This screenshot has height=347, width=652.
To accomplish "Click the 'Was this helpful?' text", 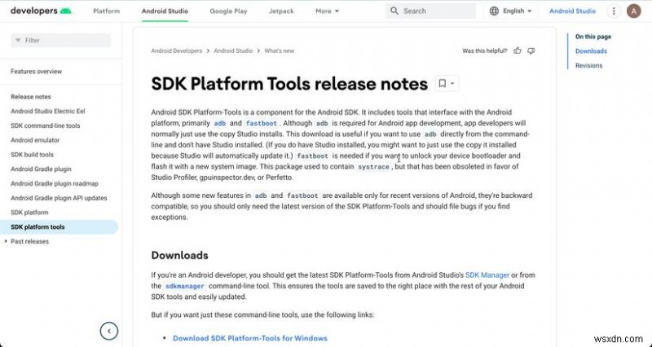I will (485, 51).
